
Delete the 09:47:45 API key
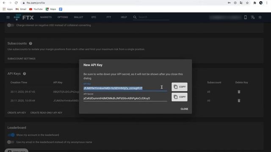click(x=239, y=92)
